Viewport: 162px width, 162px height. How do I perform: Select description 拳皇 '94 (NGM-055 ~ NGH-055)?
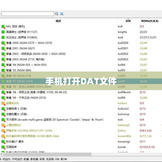[26, 65]
